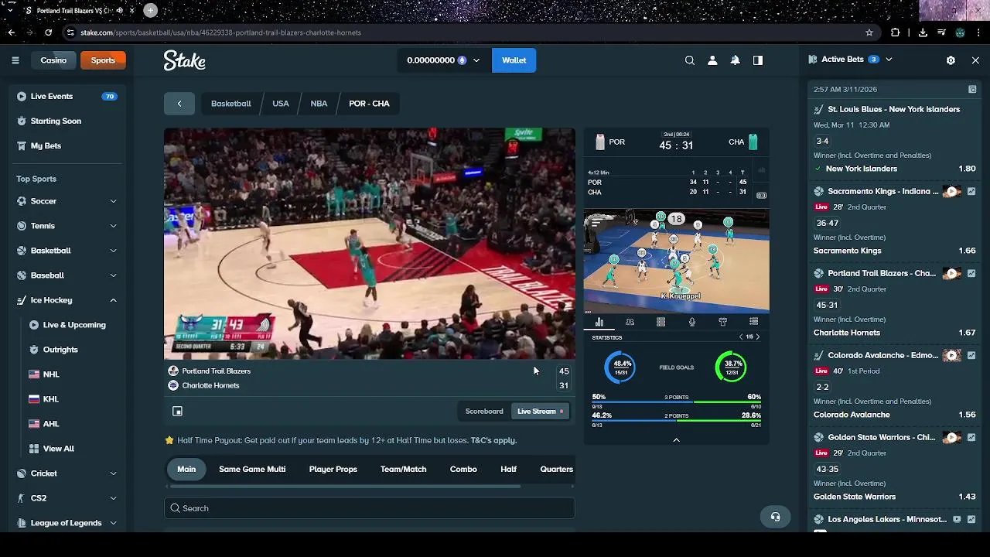Go to next statistics page arrow
990x557 pixels.
758,337
